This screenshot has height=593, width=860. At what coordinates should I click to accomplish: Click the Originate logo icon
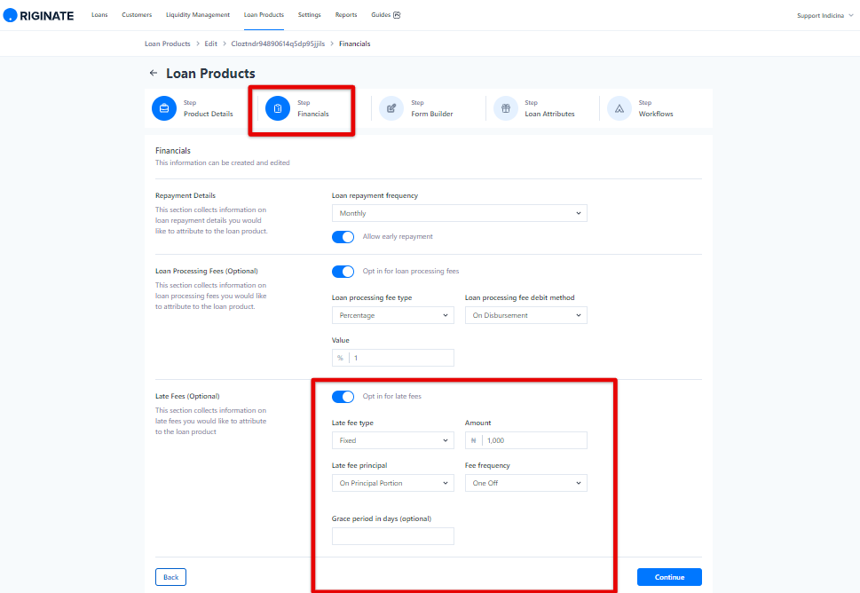(11, 14)
